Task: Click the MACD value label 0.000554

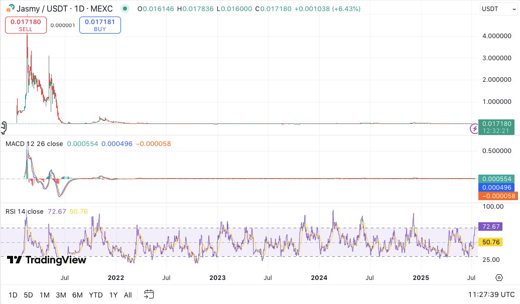Action: (x=496, y=179)
